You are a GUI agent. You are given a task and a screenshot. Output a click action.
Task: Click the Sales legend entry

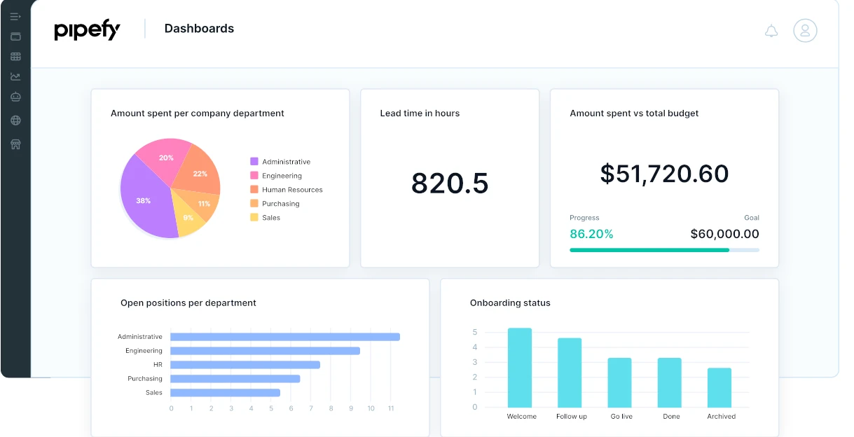pos(265,218)
